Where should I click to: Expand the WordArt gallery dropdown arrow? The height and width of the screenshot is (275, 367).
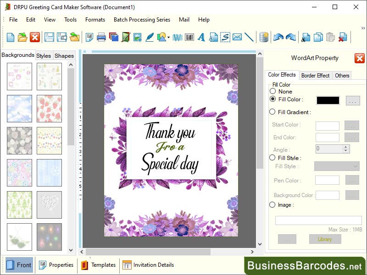pos(168,37)
